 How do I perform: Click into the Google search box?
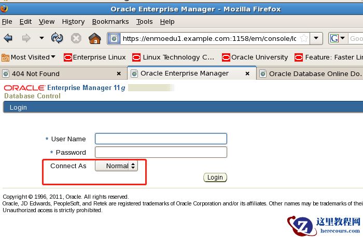pyautogui.click(x=356, y=39)
